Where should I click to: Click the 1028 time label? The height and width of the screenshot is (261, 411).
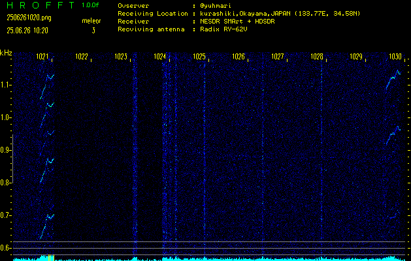point(317,56)
